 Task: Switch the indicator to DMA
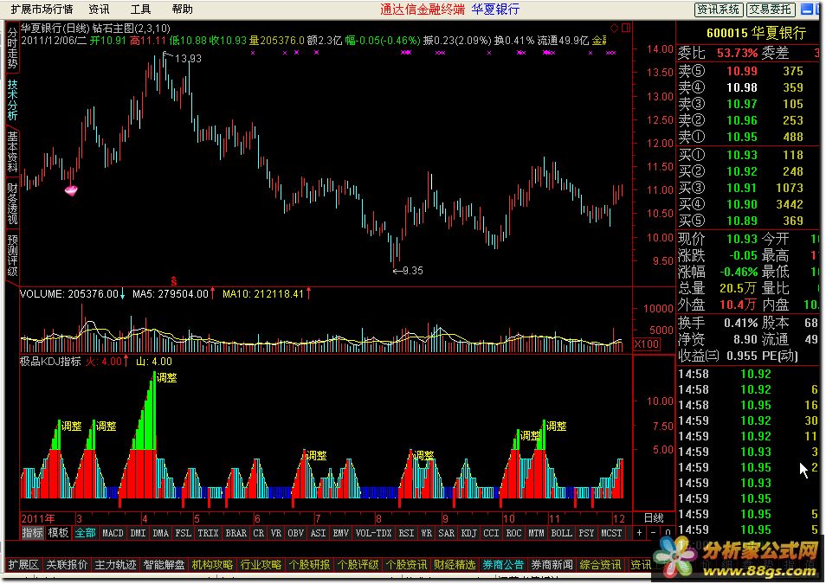coord(161,533)
